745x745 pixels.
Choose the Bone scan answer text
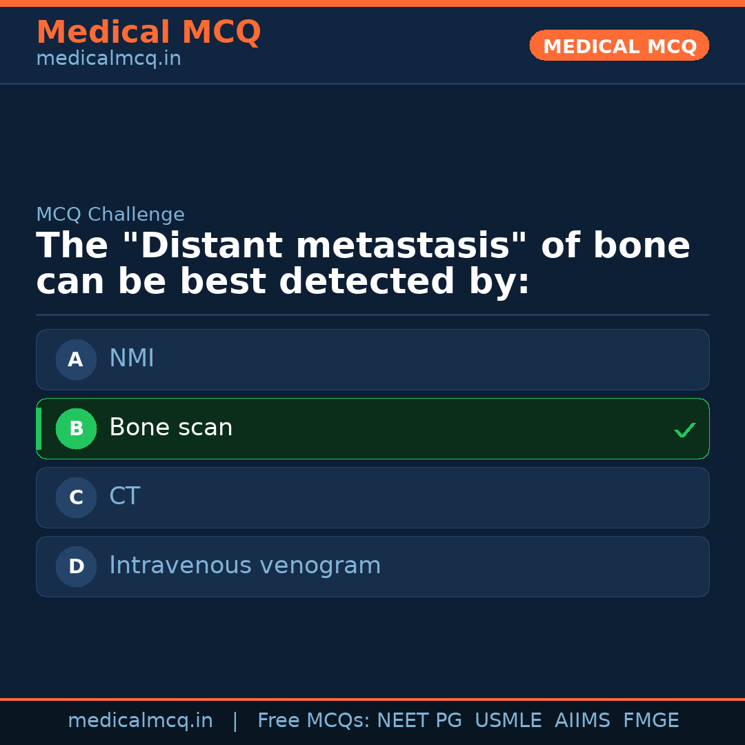[170, 428]
